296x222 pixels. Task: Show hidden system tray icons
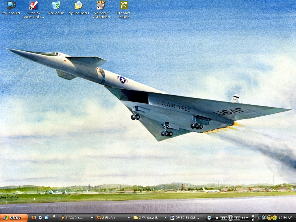tap(259, 218)
